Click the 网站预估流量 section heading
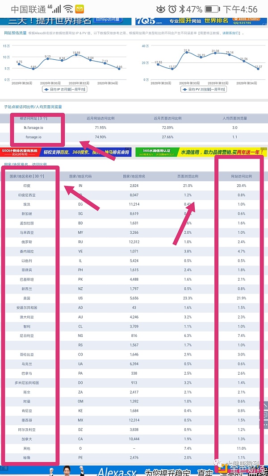268x476 pixels. click(15, 33)
